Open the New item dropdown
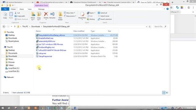Viewport: 196px width, 110px height. [70, 13]
